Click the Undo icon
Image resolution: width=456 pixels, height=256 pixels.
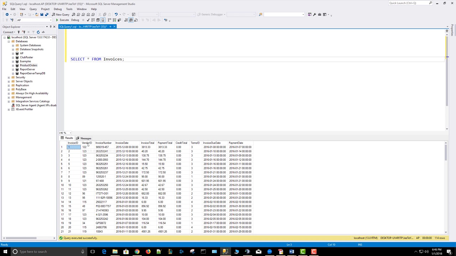click(x=116, y=15)
